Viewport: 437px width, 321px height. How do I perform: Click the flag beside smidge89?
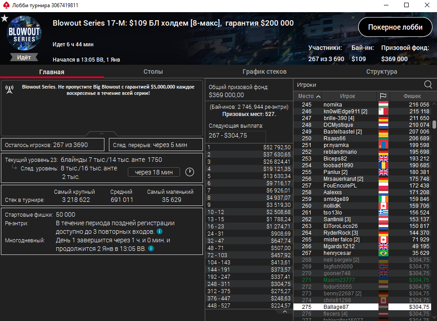click(383, 199)
